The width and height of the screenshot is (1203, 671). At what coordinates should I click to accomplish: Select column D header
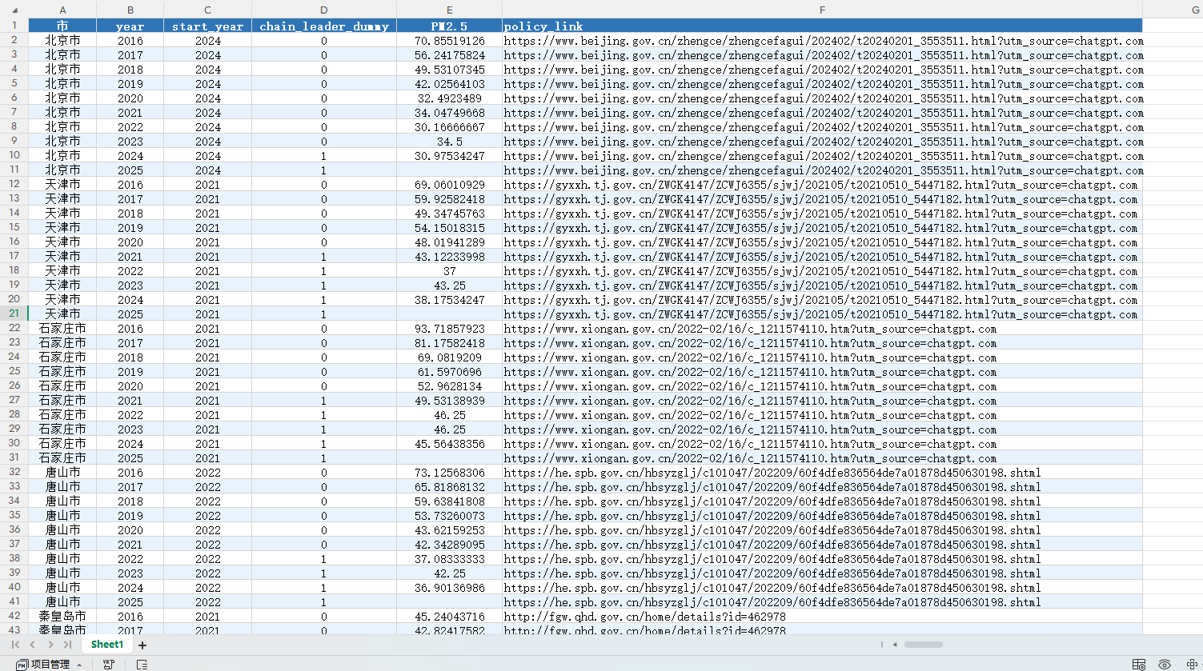pyautogui.click(x=324, y=10)
